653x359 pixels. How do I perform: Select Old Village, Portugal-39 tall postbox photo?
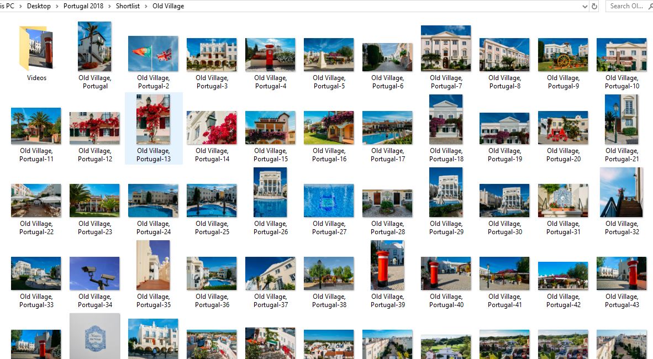click(387, 265)
